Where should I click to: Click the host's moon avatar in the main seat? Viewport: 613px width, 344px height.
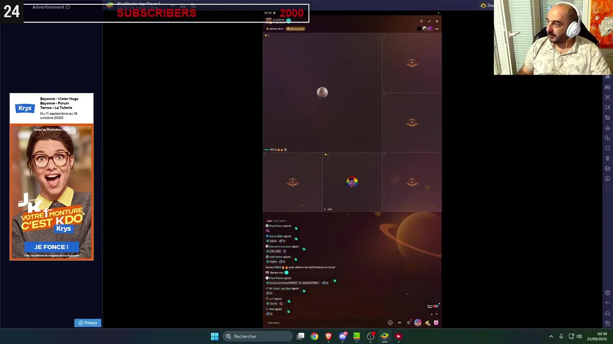click(x=322, y=92)
